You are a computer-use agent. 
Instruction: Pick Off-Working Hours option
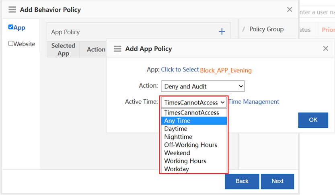tap(190, 145)
